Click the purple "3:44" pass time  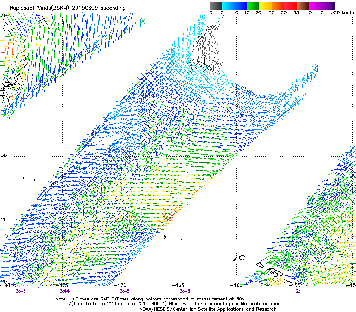pos(65,291)
